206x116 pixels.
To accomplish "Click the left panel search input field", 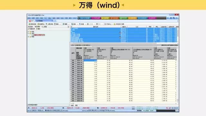I will (48, 105).
